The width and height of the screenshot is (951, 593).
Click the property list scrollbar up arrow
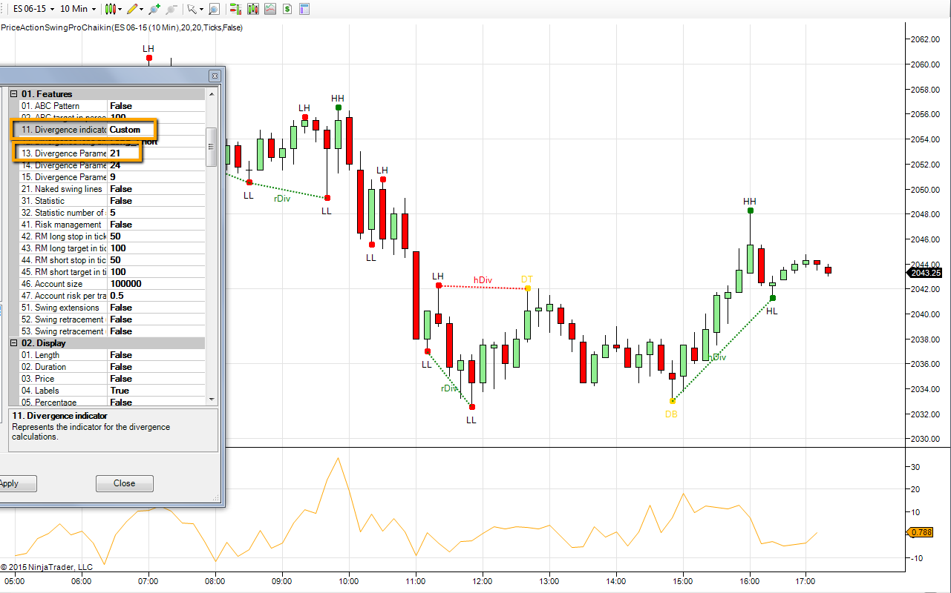pyautogui.click(x=212, y=94)
